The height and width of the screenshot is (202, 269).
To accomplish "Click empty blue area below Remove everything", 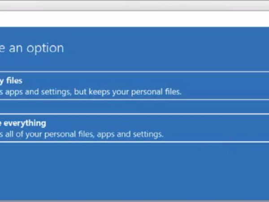I will (134, 171).
